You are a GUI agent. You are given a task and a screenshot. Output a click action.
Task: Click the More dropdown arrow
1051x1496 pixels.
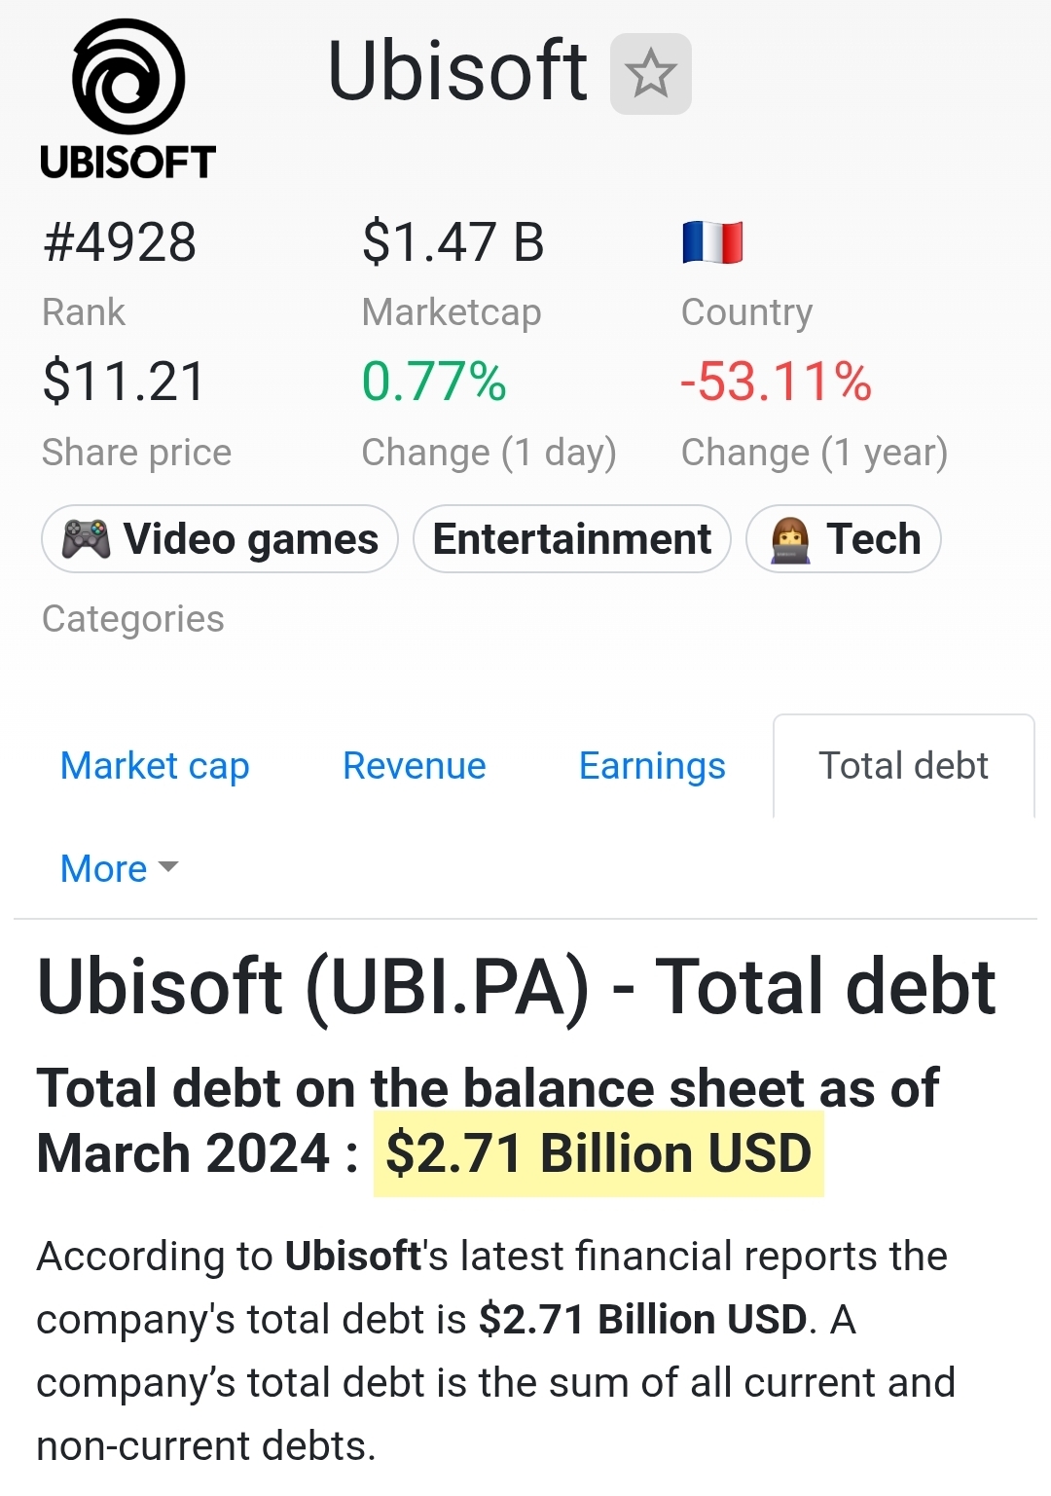[x=168, y=867]
